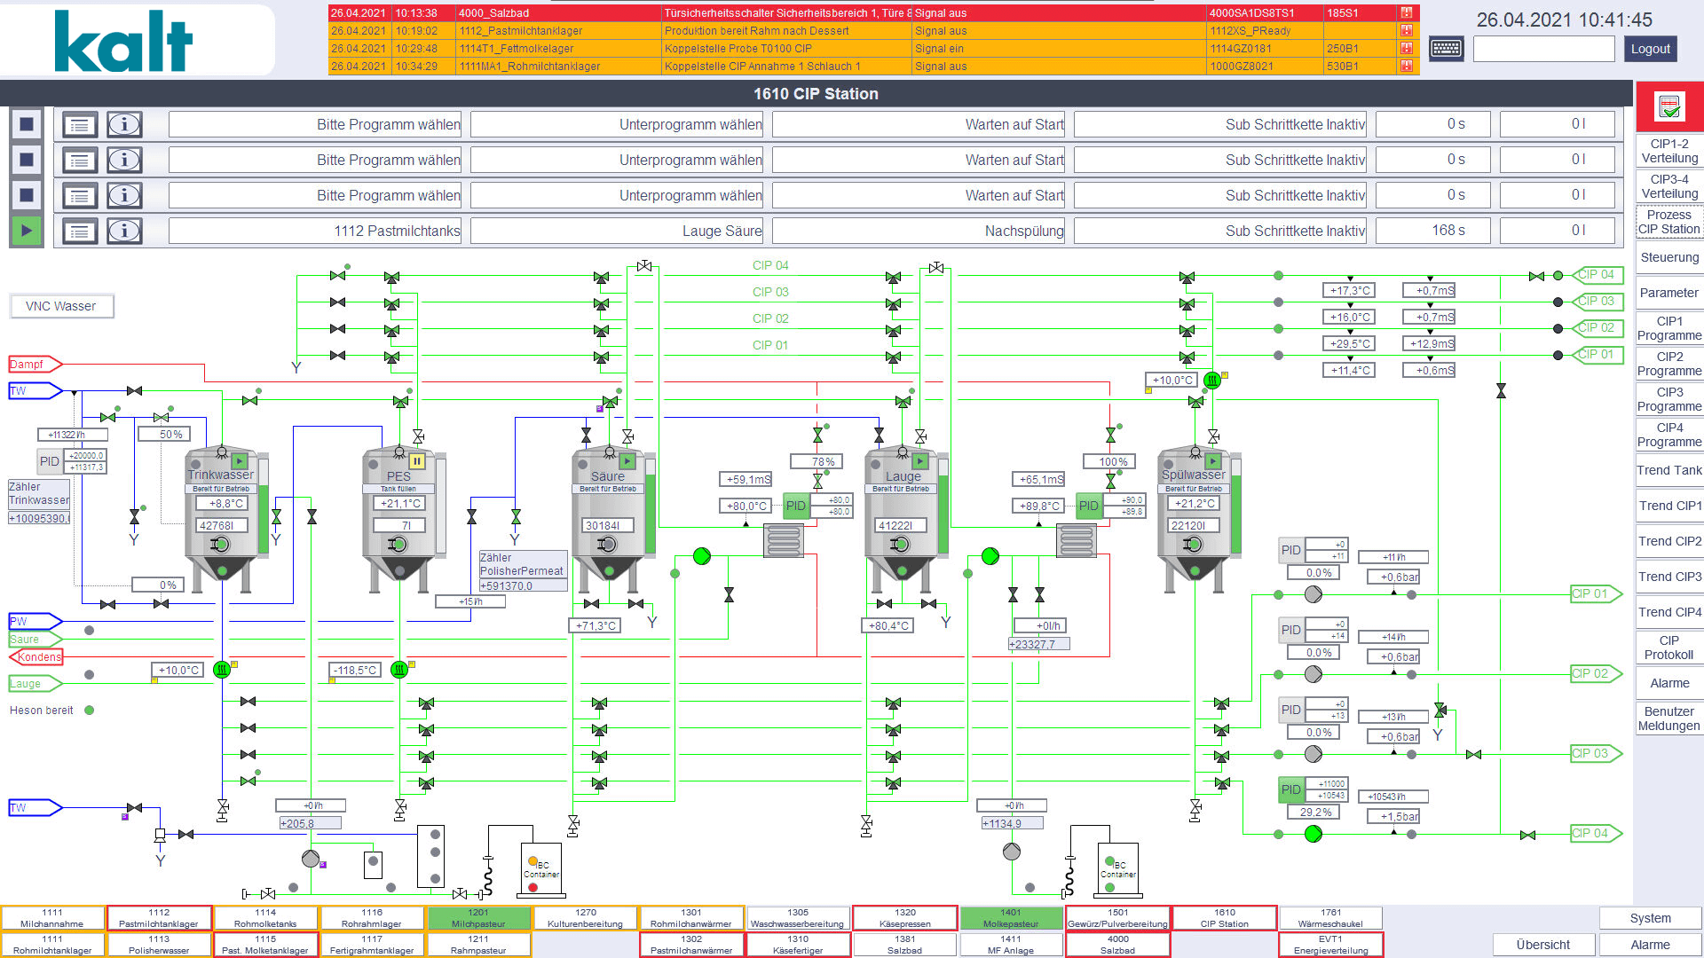Image resolution: width=1704 pixels, height=958 pixels.
Task: Toggle stop square of first program row
Action: pos(27,124)
